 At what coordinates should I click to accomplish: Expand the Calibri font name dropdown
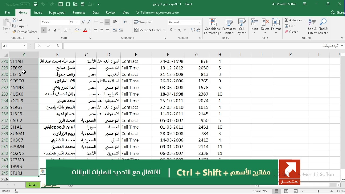tap(67, 22)
